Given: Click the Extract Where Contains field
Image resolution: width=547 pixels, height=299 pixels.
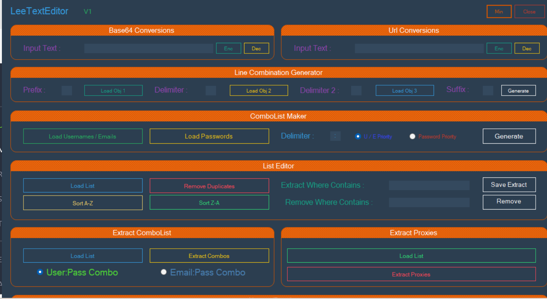Looking at the screenshot, I should [429, 185].
